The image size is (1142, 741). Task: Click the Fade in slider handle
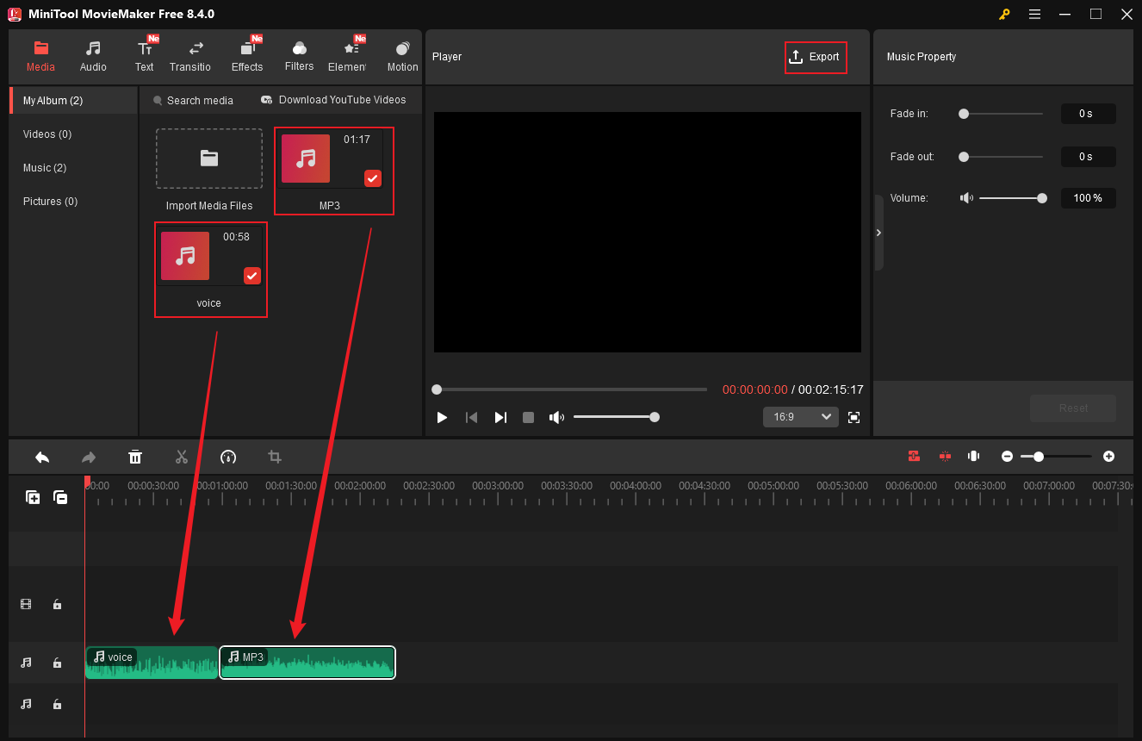pyautogui.click(x=964, y=113)
